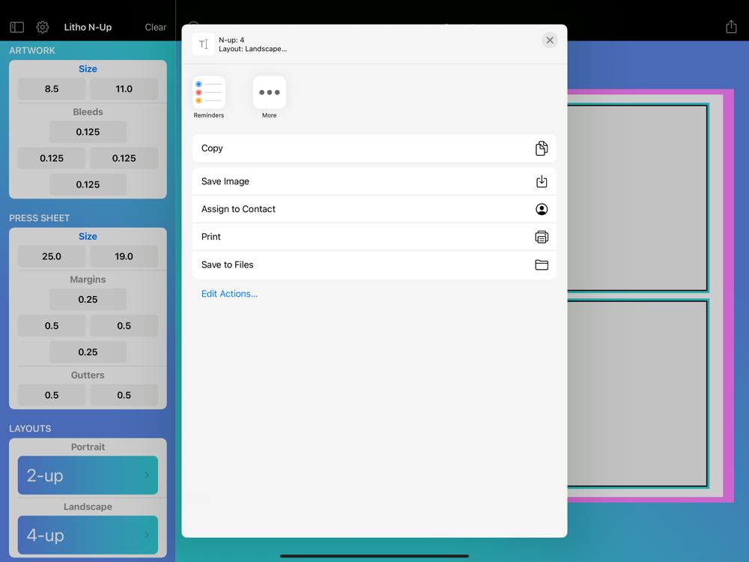Expand the 4-up chevron

tap(147, 535)
